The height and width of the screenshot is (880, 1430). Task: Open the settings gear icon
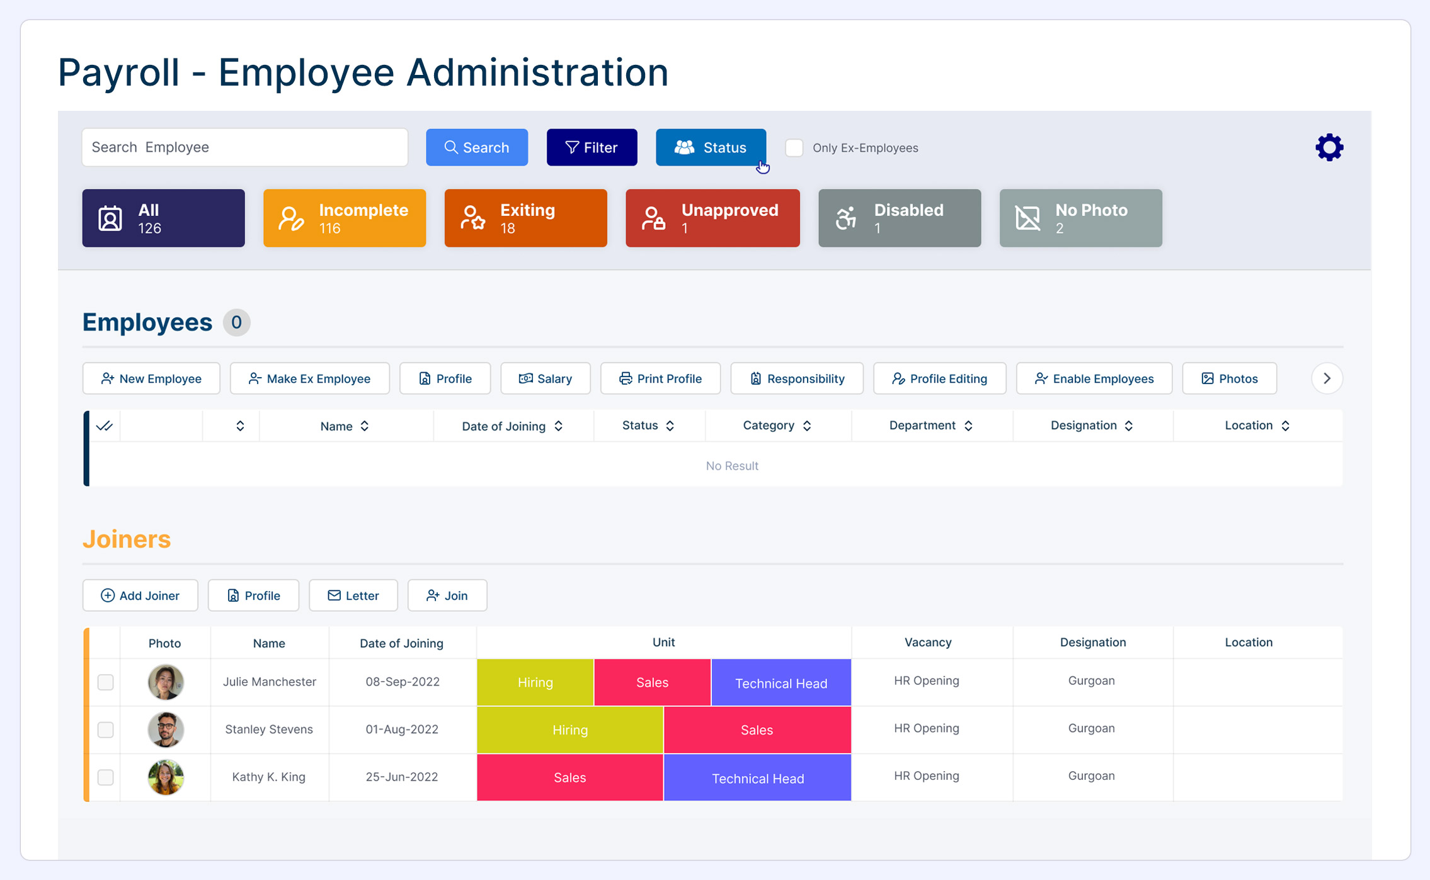(1329, 147)
